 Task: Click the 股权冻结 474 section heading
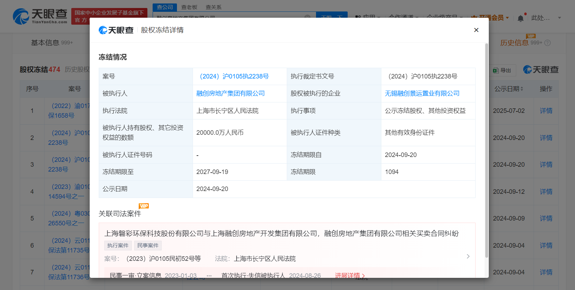tap(40, 69)
